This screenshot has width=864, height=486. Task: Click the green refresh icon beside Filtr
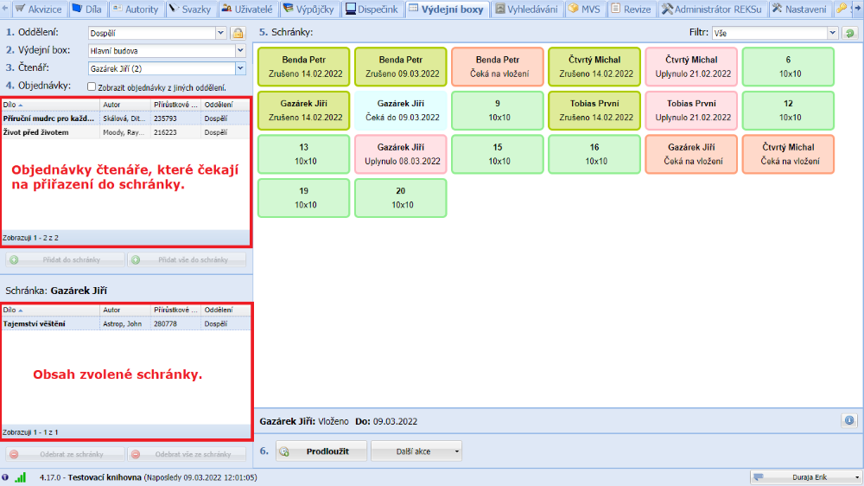850,33
